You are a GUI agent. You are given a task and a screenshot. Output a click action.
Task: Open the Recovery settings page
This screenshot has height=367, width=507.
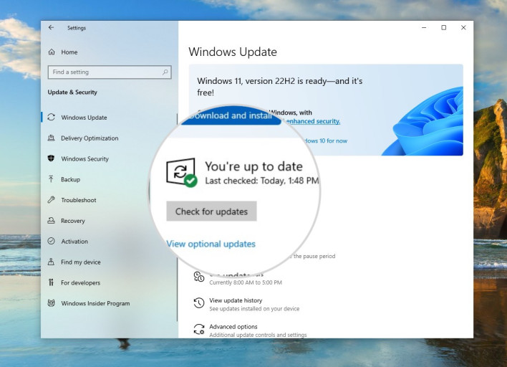(109, 221)
